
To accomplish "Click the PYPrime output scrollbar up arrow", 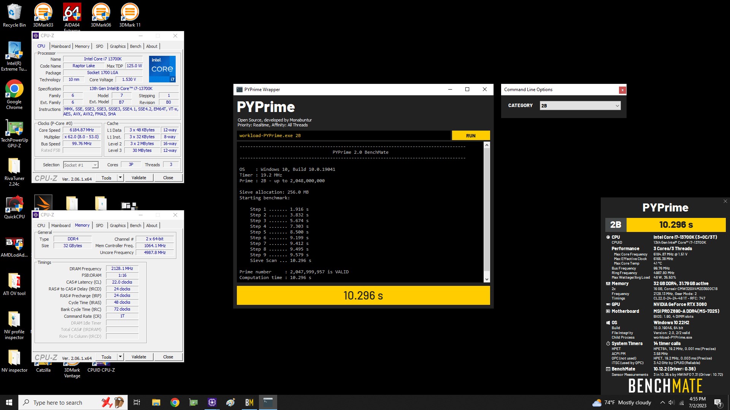I will [487, 145].
